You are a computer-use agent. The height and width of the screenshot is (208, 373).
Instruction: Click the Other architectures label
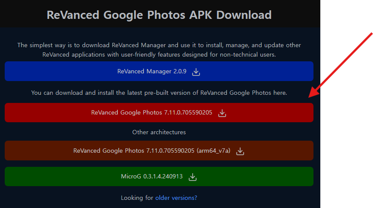[x=159, y=132]
